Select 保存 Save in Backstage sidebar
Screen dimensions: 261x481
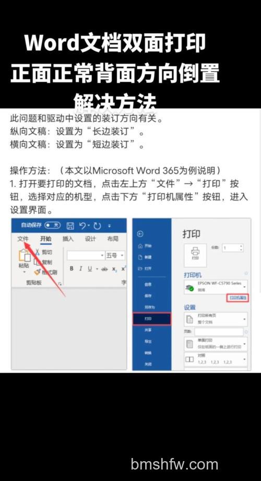coord(148,296)
